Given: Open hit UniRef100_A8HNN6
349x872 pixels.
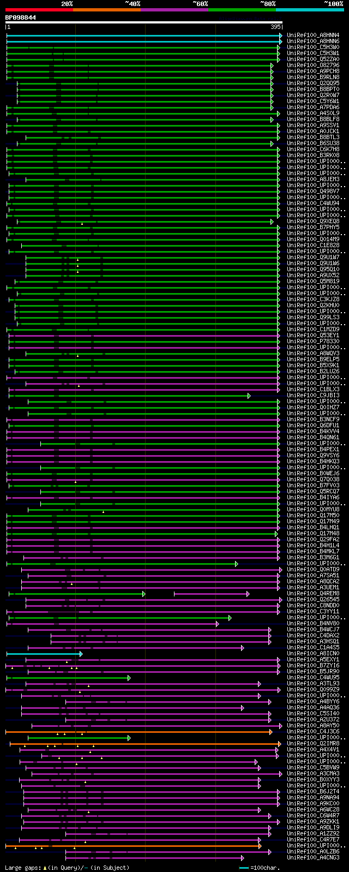Looking at the screenshot, I should (x=313, y=41).
